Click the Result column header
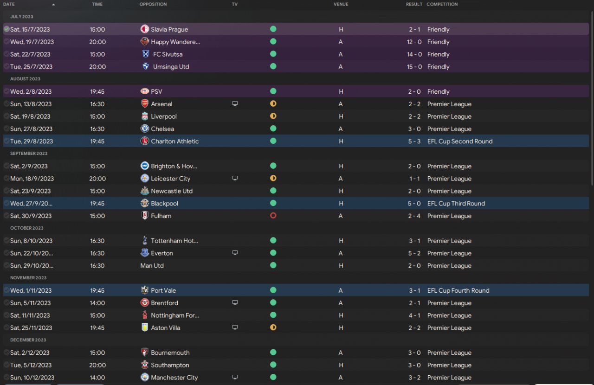The image size is (594, 385). [x=414, y=4]
